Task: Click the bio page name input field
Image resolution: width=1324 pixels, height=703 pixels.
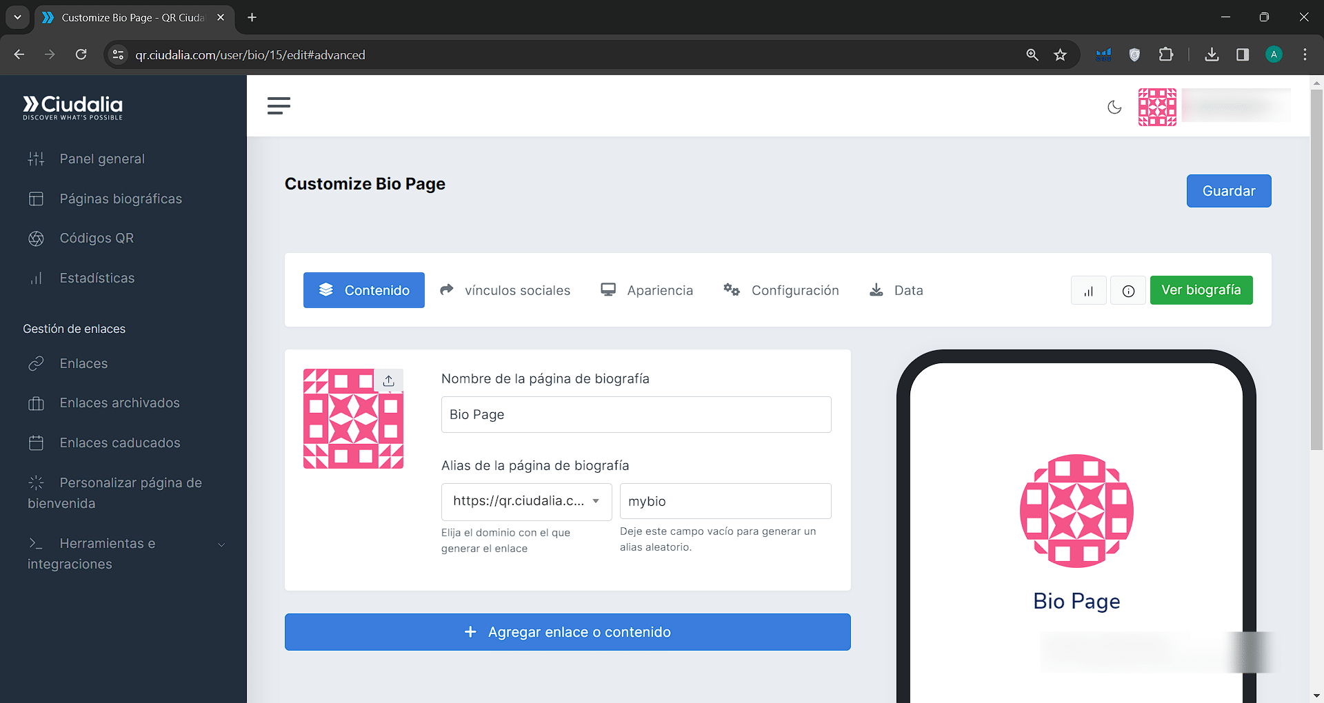Action: (636, 415)
